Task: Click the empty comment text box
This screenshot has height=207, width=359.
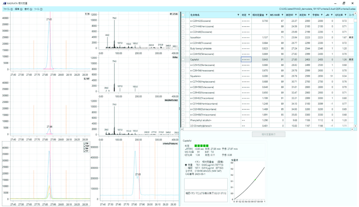Action: click(x=206, y=184)
